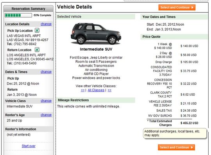Click the 'Tel.: (702) 795-8842' phone number
This screenshot has width=211, height=155.
[x=21, y=44]
